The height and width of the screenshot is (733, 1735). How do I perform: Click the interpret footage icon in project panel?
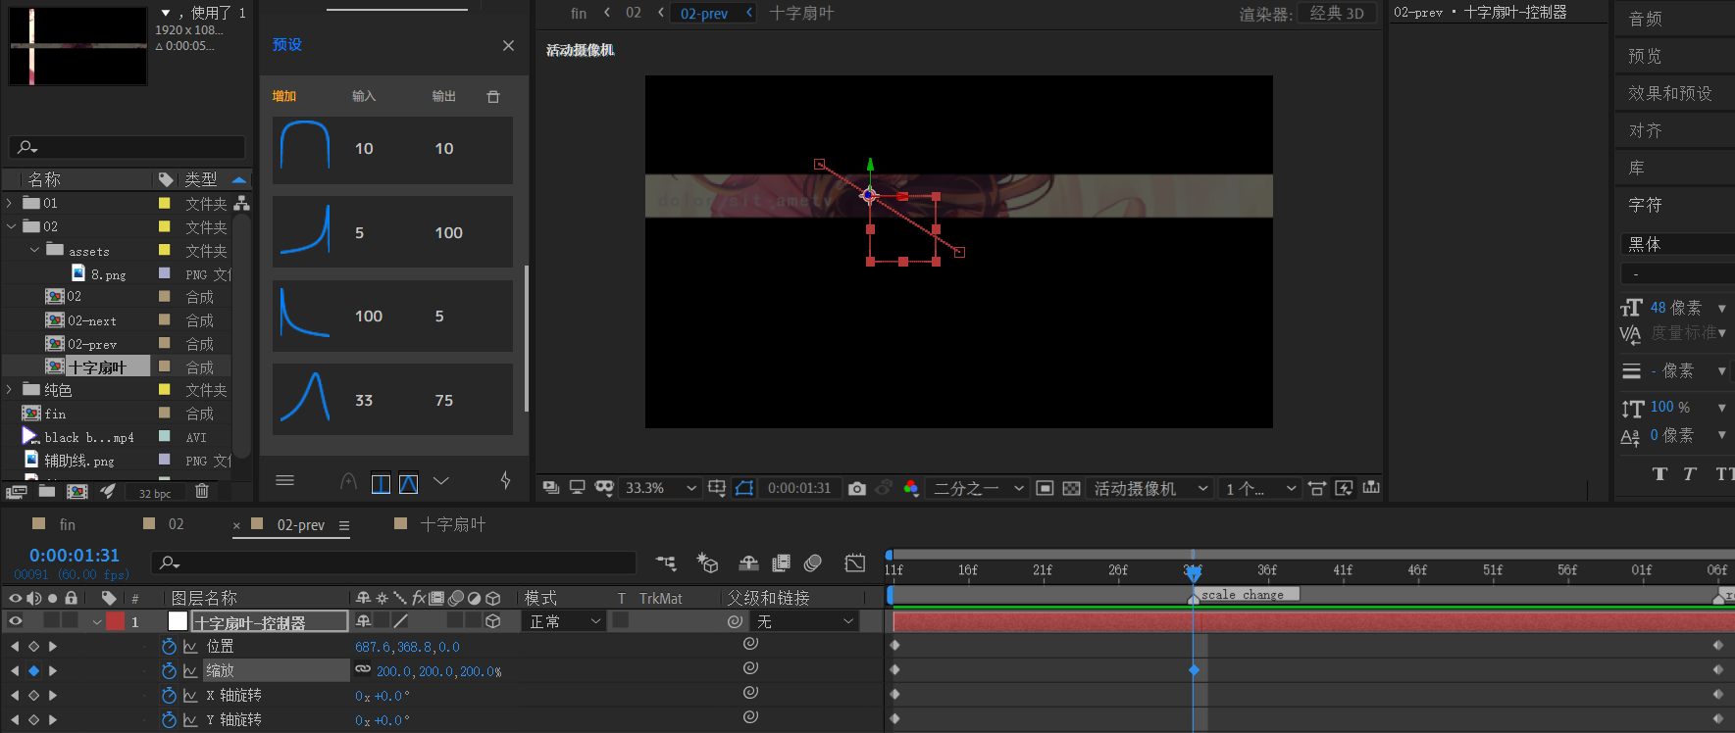(16, 492)
